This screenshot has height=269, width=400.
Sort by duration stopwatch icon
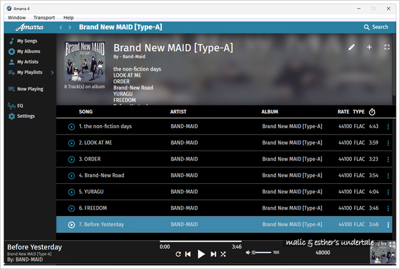pos(372,112)
